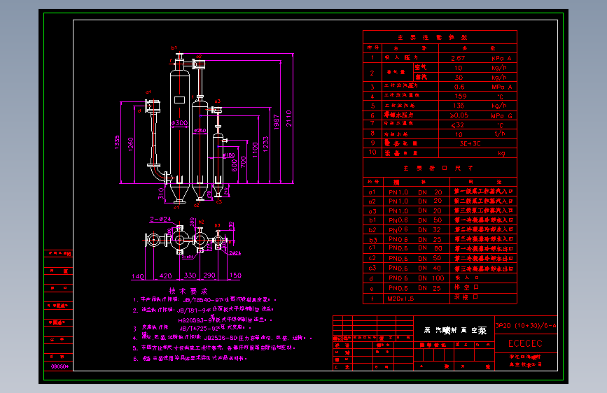Select the 0.6 value in row 3
Viewport: 607px width, 393px height.
tap(459, 87)
